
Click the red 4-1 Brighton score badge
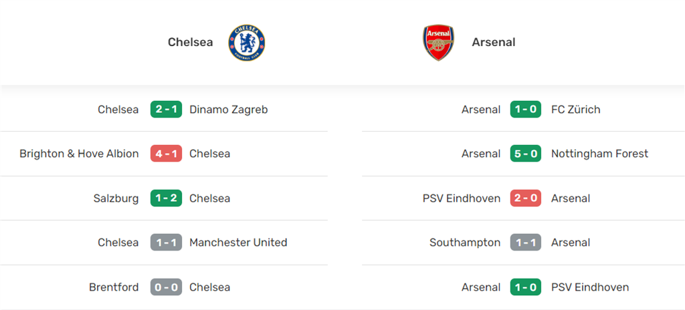pyautogui.click(x=166, y=154)
